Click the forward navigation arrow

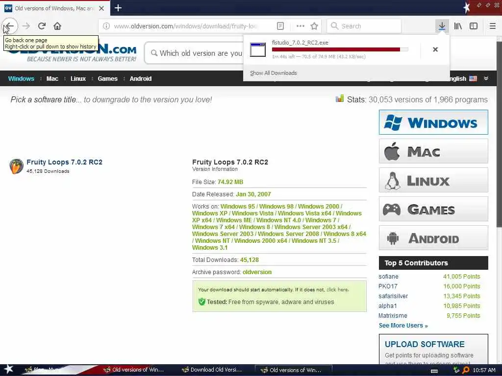pos(26,26)
